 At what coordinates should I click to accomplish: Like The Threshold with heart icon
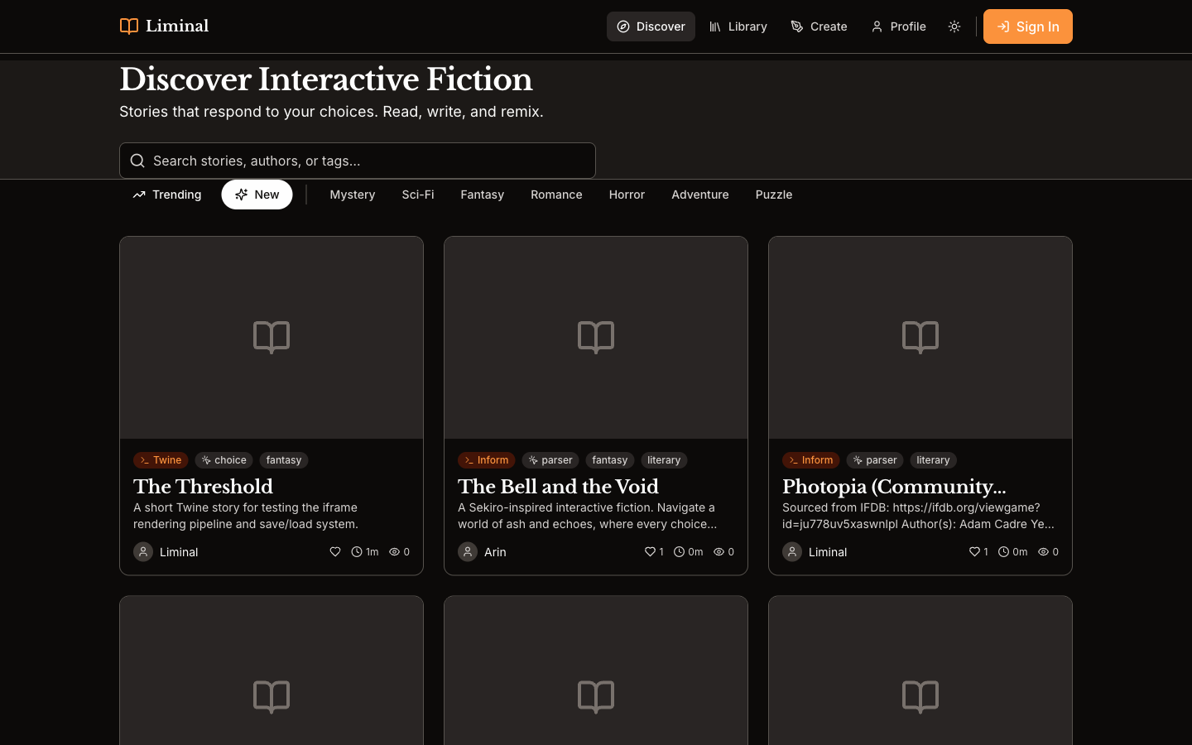coord(335,552)
